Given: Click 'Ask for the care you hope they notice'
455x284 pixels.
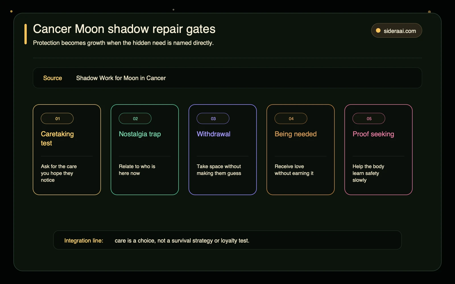Looking at the screenshot, I should pos(59,173).
